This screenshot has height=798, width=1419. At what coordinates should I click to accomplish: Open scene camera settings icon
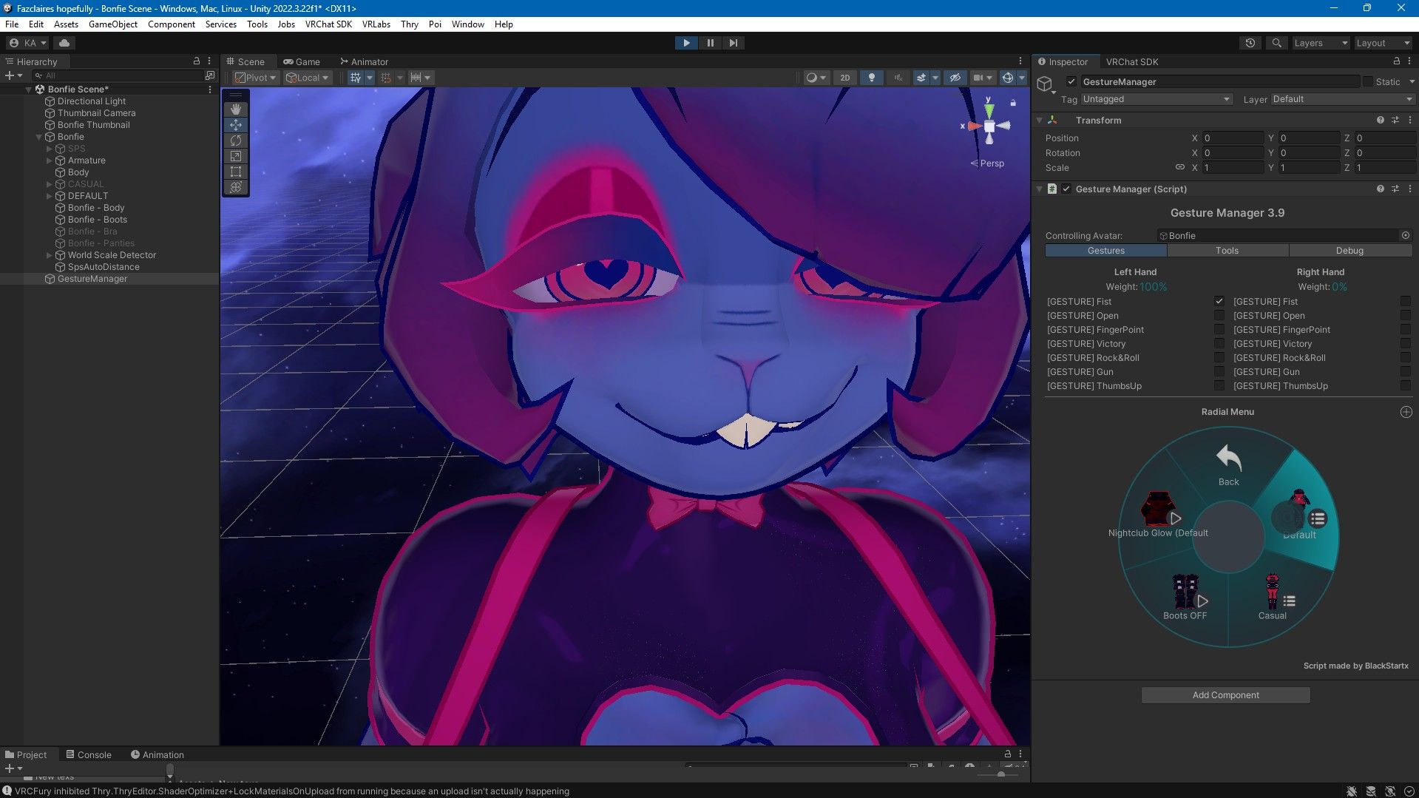click(x=978, y=78)
